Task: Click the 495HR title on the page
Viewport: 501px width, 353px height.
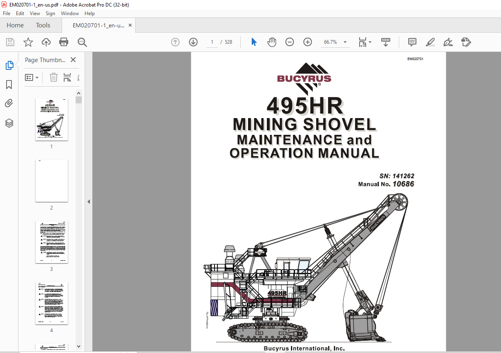Action: pos(305,106)
